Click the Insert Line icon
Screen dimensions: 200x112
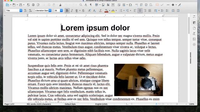pos(168,5)
